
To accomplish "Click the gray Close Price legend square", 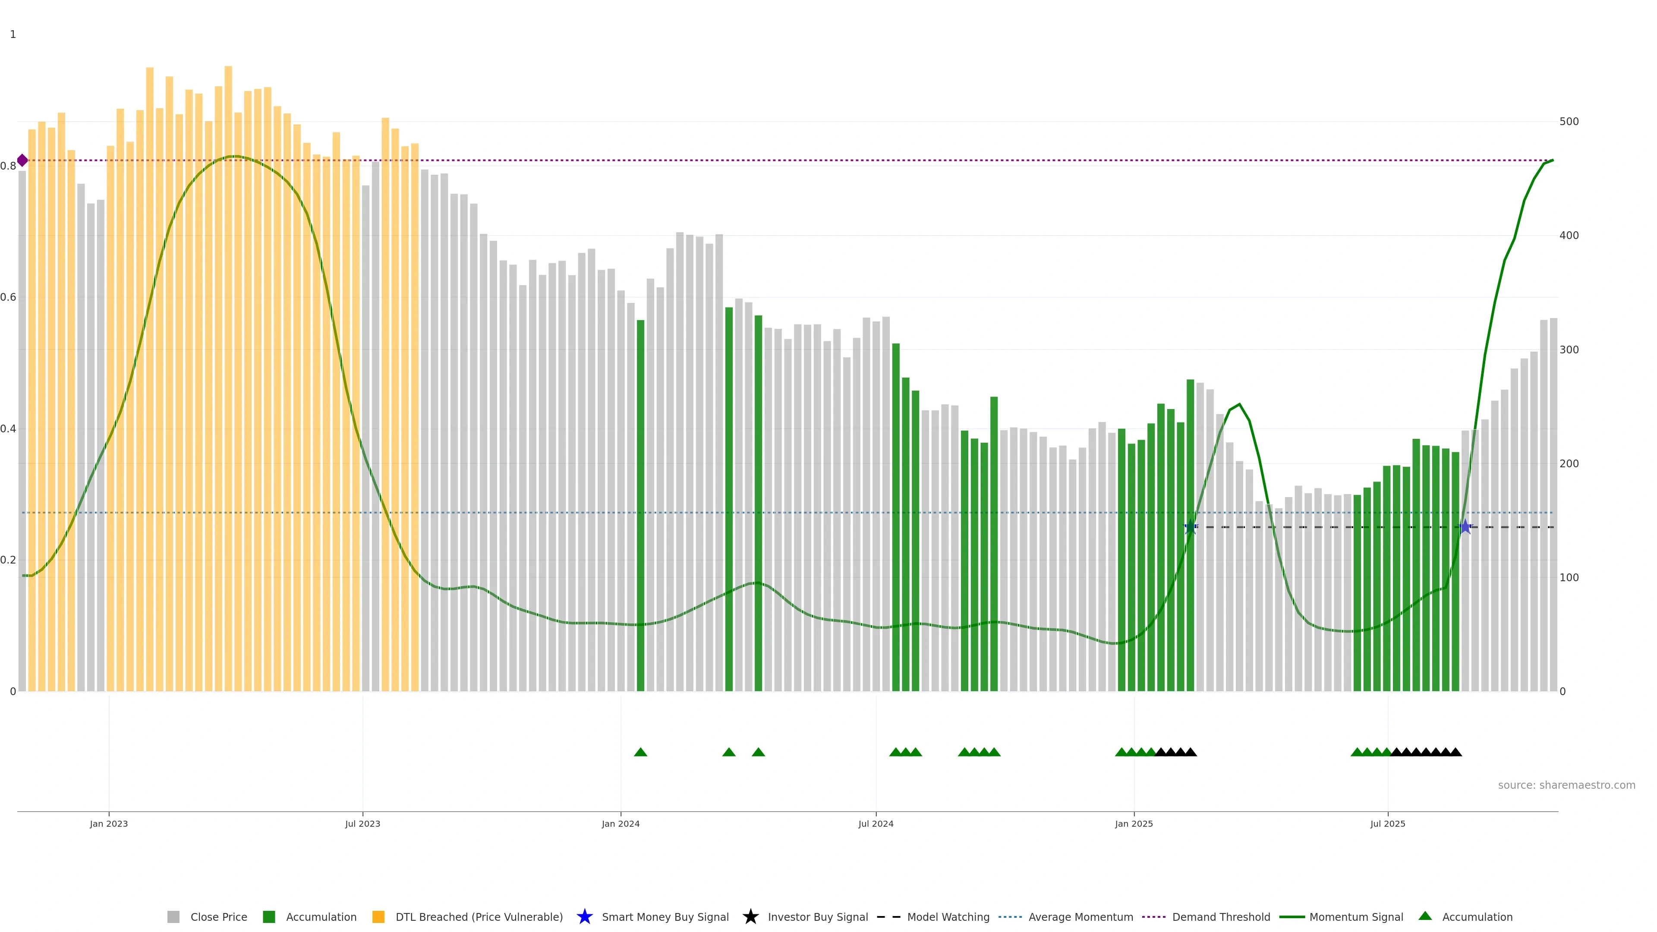I will (x=173, y=916).
